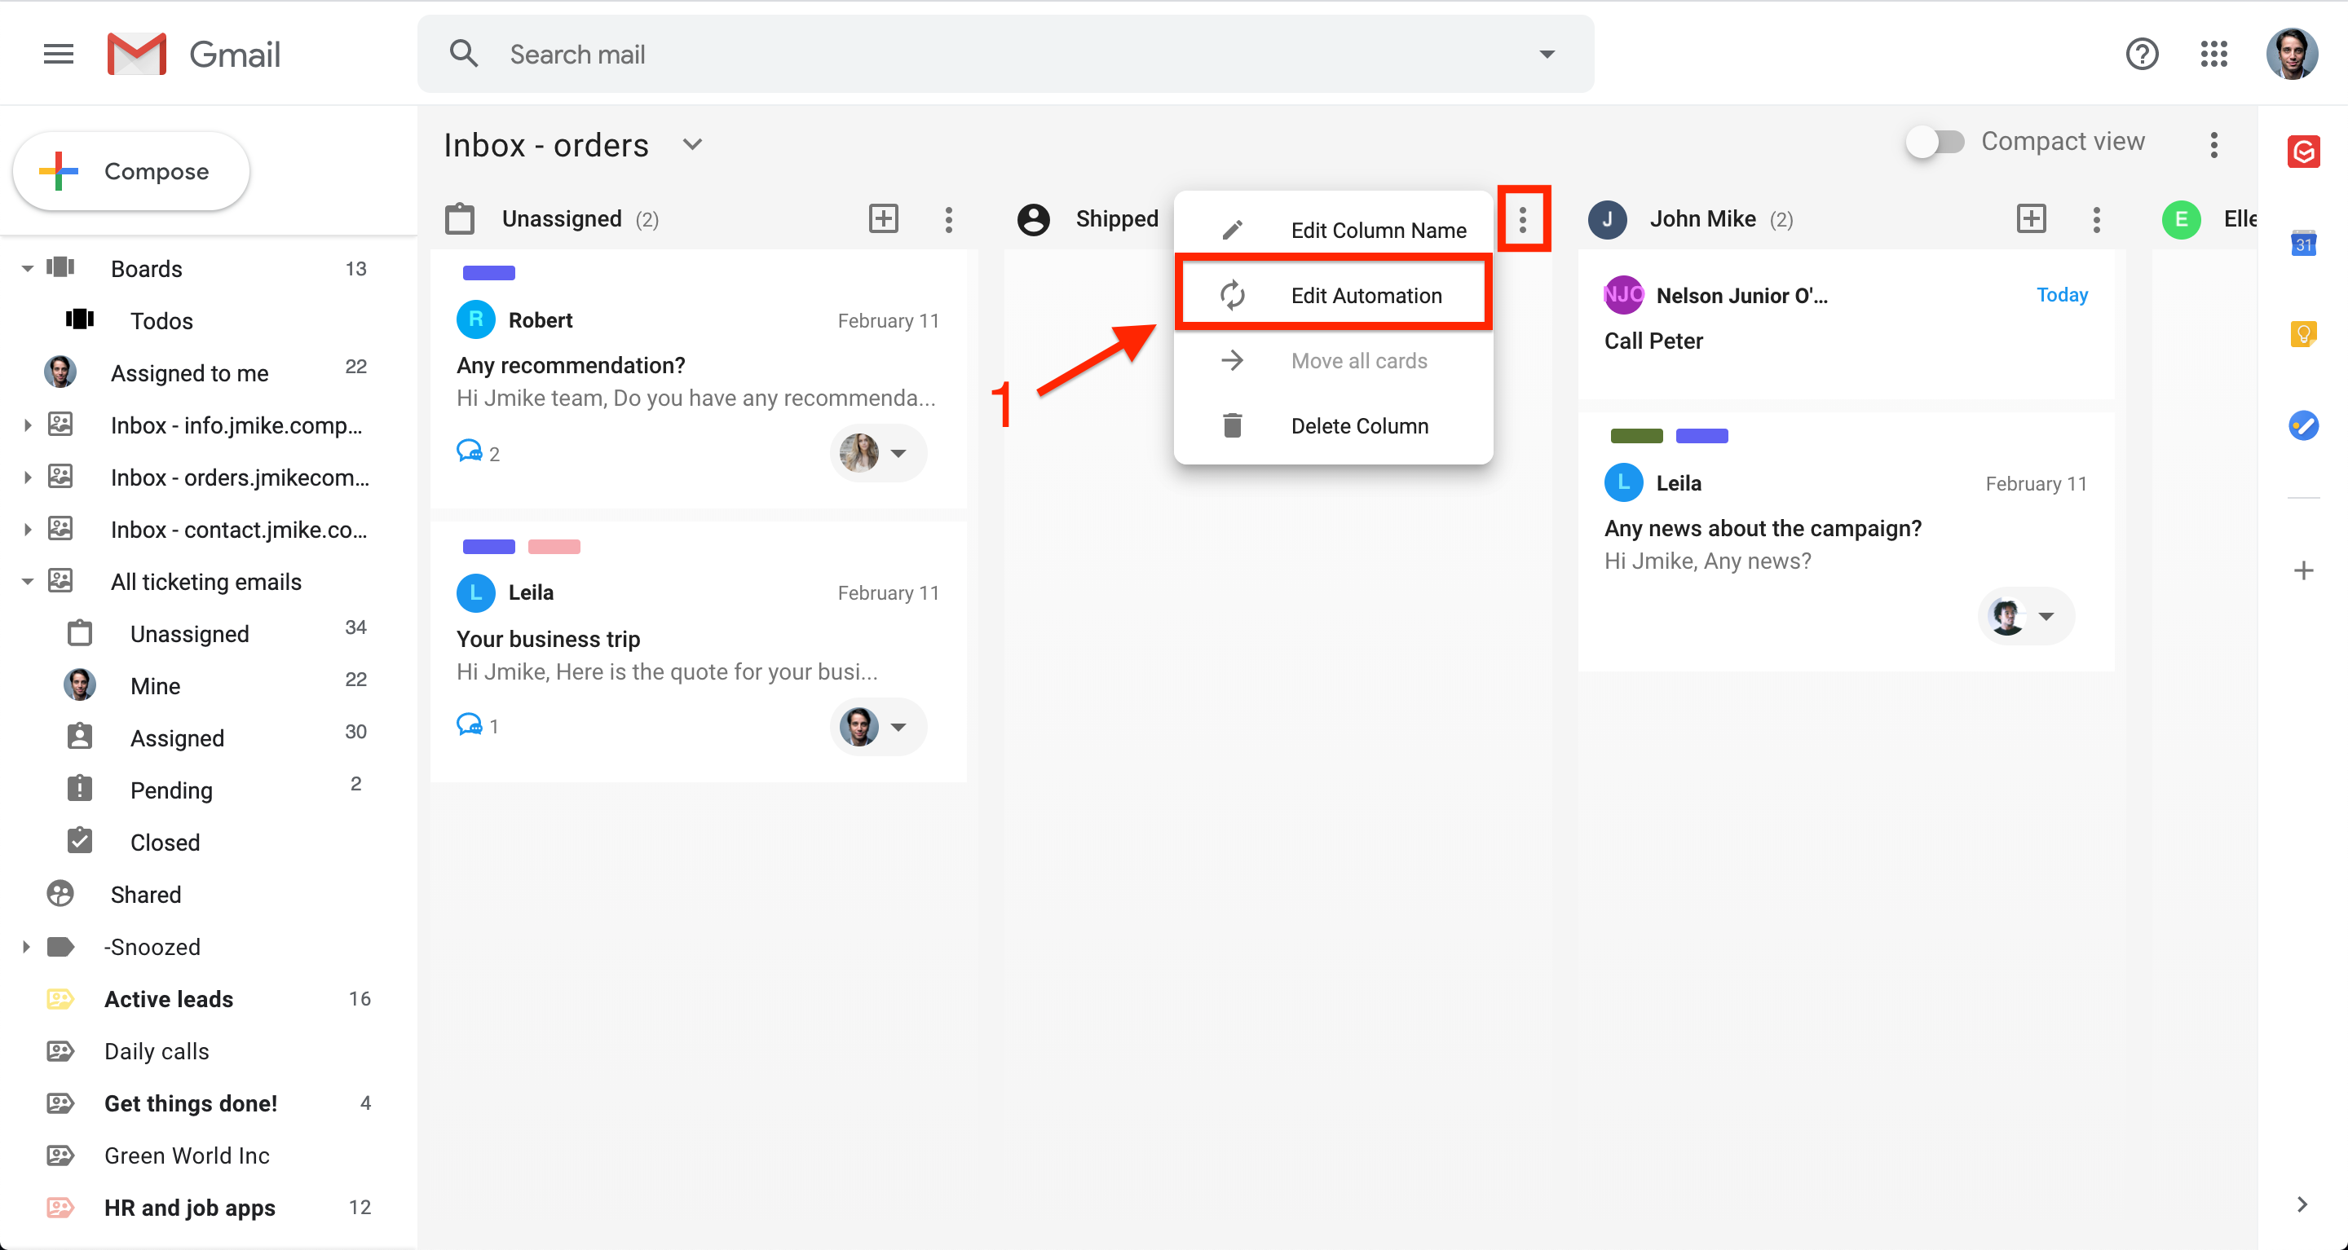Open the Inbox - orders board dropdown
This screenshot has width=2348, height=1250.
pyautogui.click(x=693, y=145)
